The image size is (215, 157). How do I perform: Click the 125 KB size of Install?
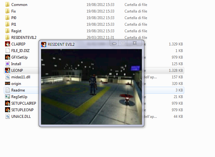point(177,64)
